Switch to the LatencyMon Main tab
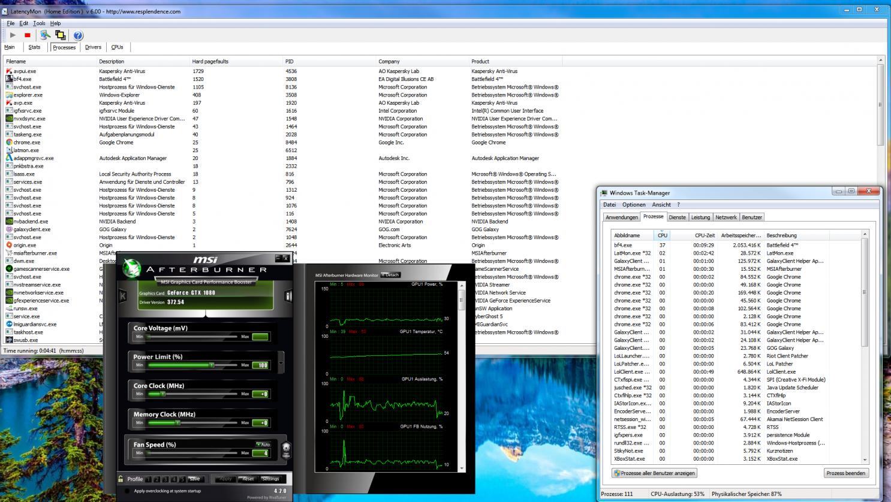 click(x=10, y=47)
